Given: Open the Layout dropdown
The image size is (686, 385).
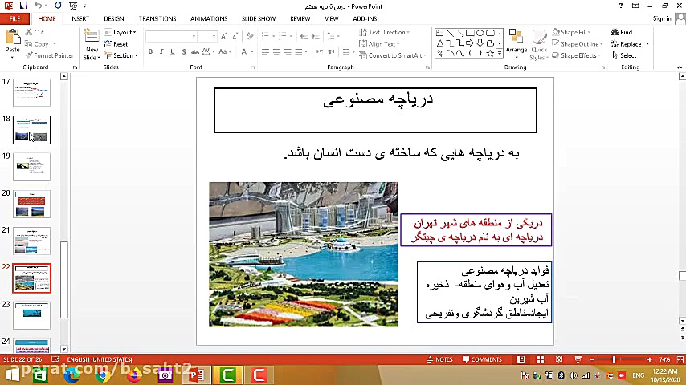Looking at the screenshot, I should point(120,32).
